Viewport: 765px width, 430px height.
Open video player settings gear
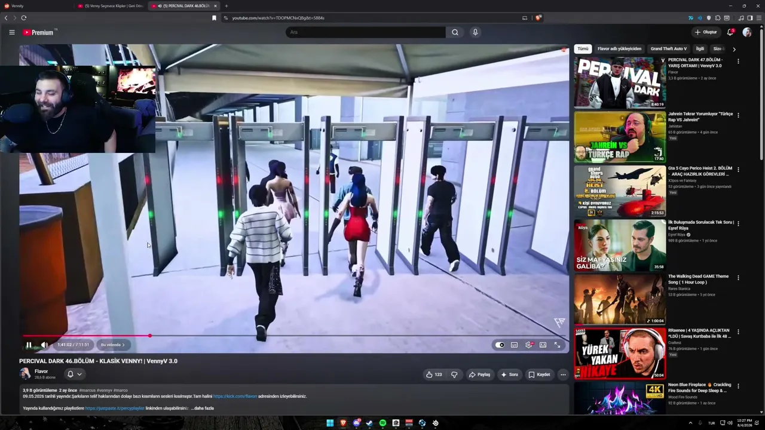click(x=528, y=345)
